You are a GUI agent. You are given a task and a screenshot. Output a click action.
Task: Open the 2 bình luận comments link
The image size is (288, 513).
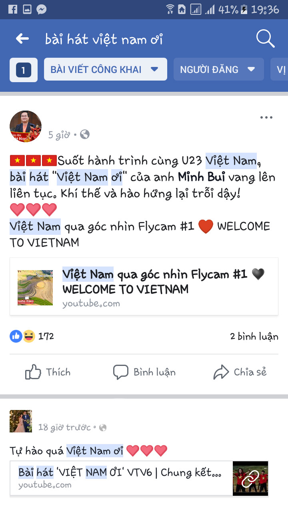tap(254, 336)
